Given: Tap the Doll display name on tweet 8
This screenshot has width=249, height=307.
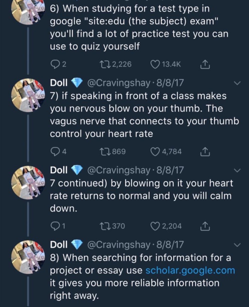Looking at the screenshot, I should (59, 244).
